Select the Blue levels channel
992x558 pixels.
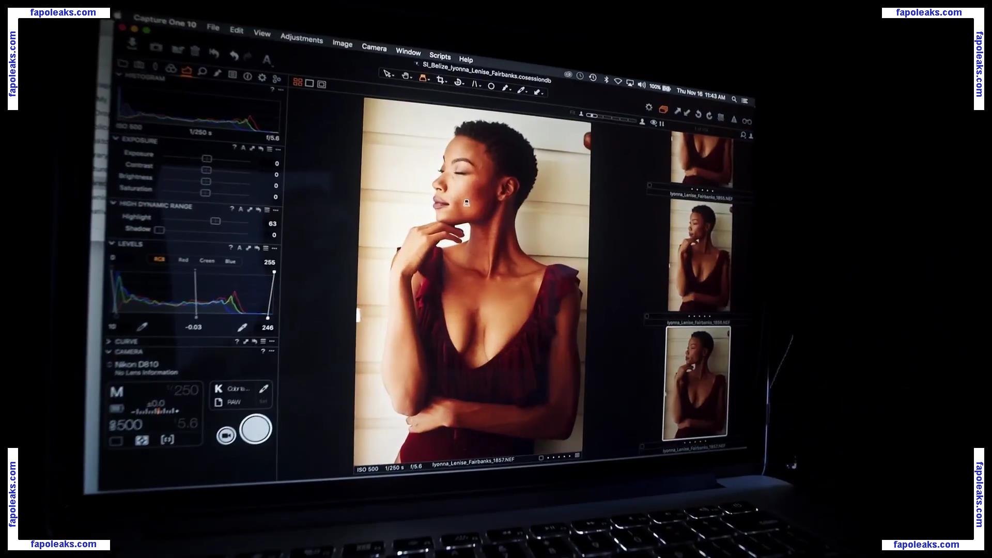[x=230, y=261]
